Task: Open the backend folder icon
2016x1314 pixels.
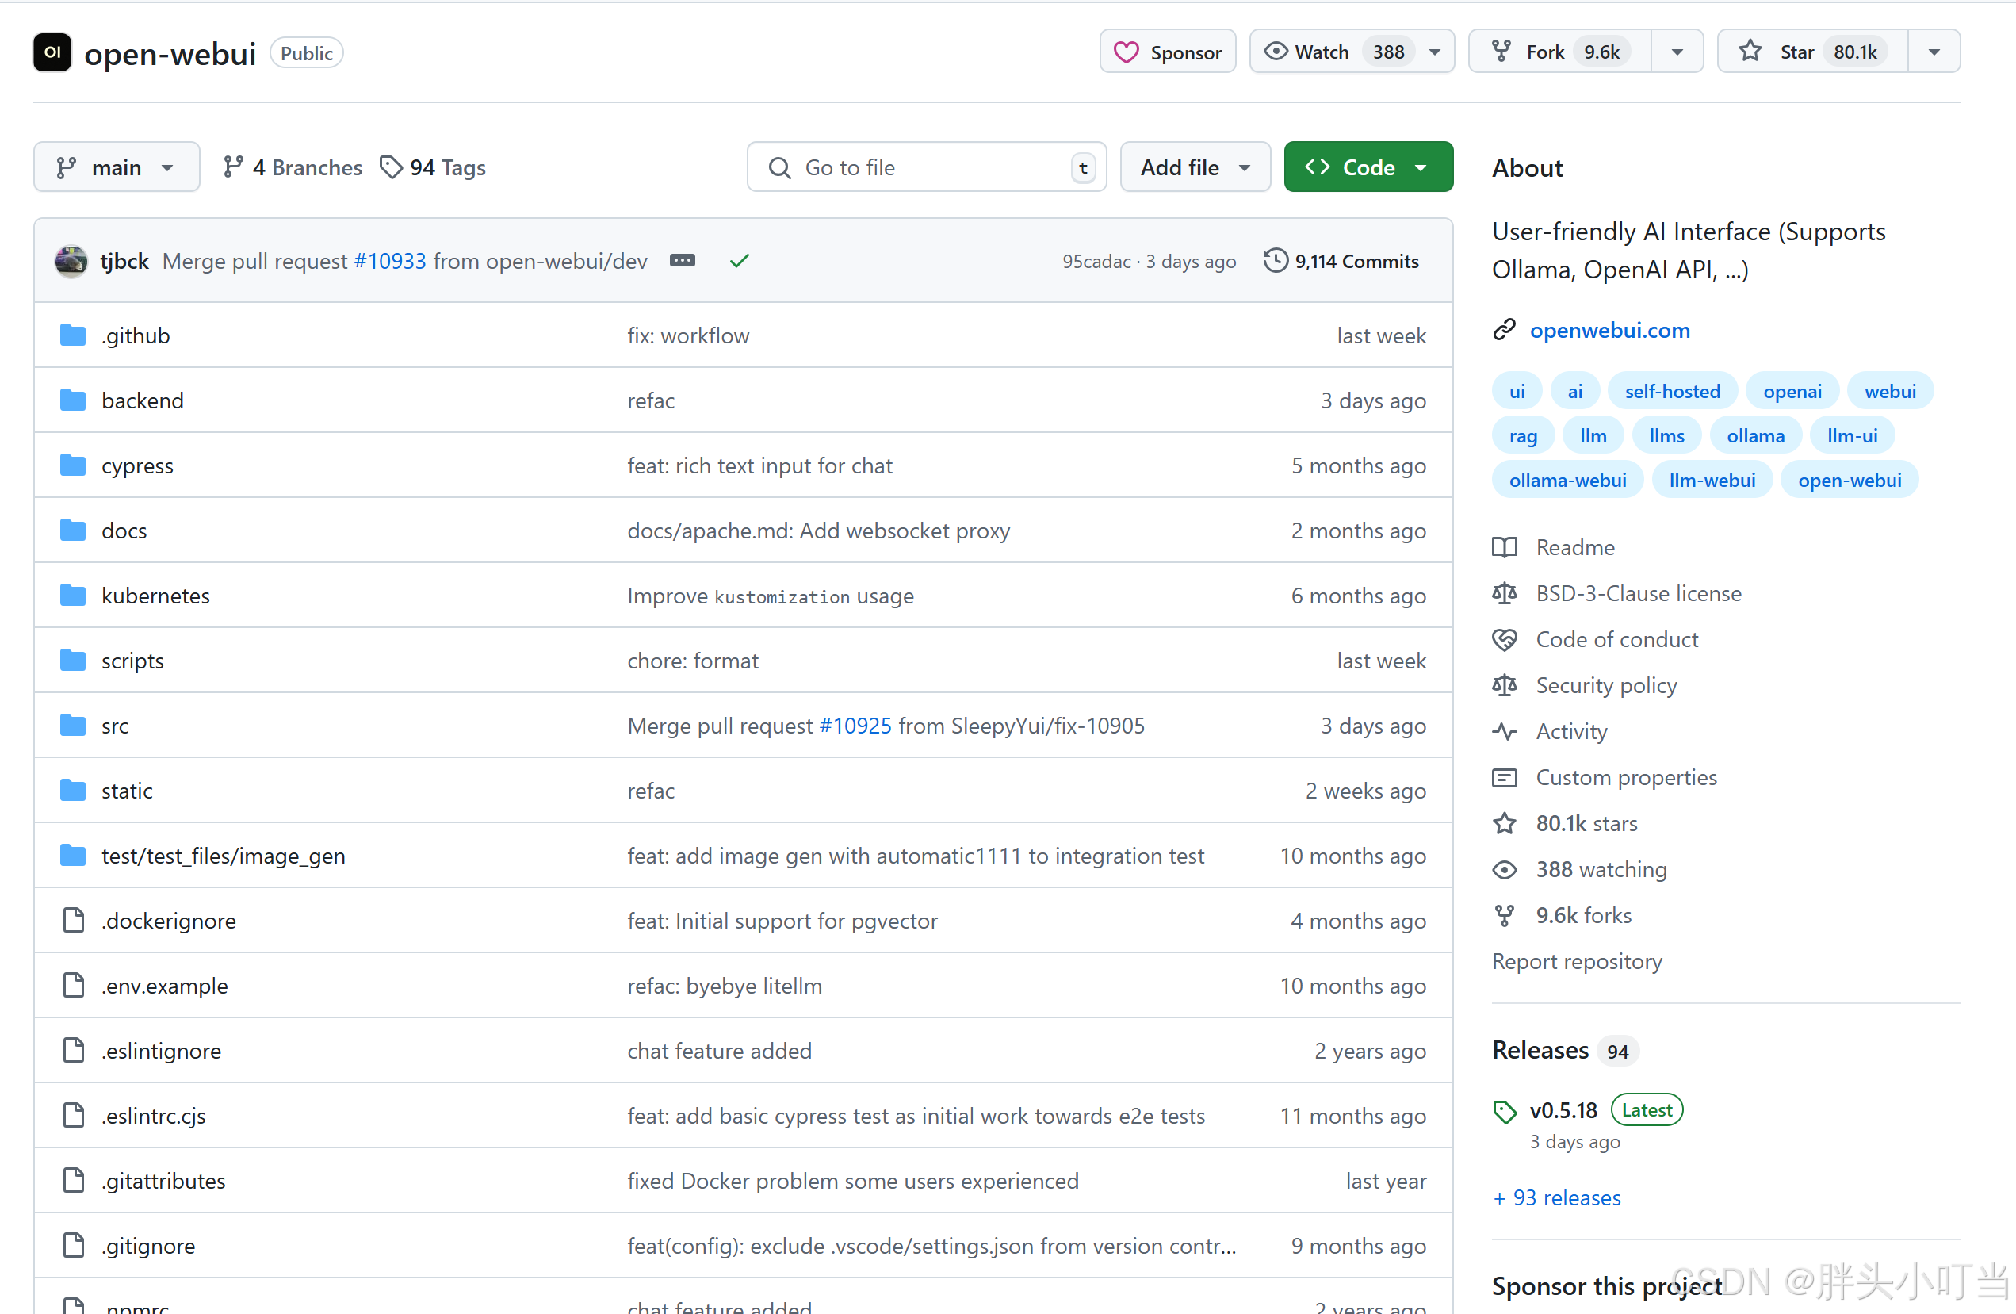Action: 73,400
